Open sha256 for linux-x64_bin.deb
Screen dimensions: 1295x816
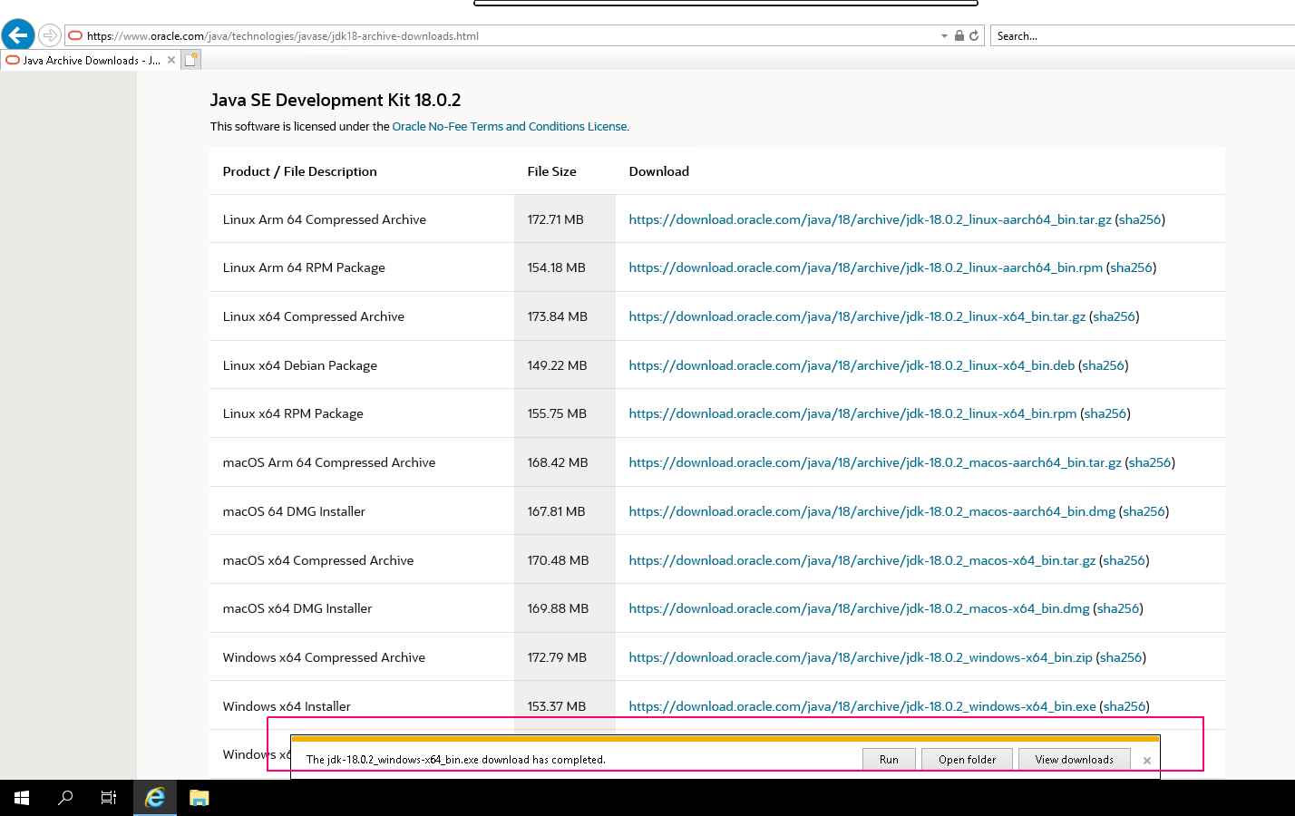pos(1103,365)
